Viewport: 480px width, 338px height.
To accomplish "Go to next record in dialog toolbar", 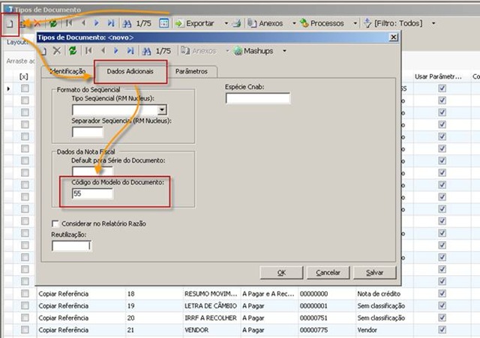I will pos(116,50).
